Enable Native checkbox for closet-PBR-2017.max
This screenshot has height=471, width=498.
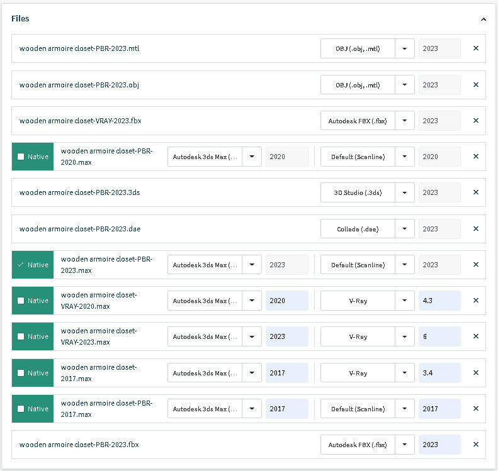tap(21, 409)
